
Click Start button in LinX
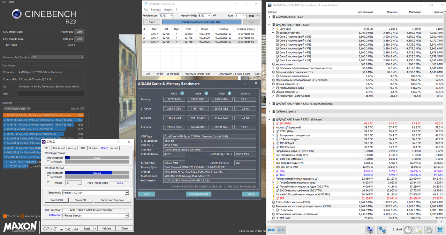point(152,22)
